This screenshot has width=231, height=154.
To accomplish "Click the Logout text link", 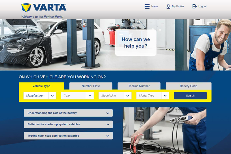I will pos(202,6).
